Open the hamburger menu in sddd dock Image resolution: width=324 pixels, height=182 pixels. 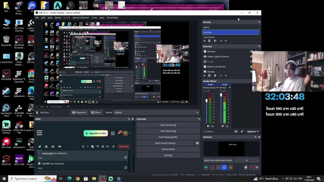[39, 133]
